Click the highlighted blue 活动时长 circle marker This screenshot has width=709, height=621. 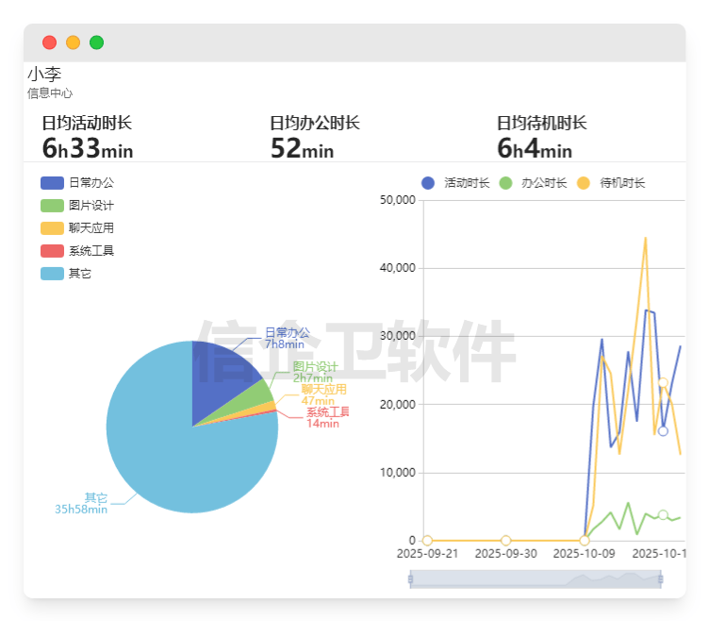pos(663,431)
